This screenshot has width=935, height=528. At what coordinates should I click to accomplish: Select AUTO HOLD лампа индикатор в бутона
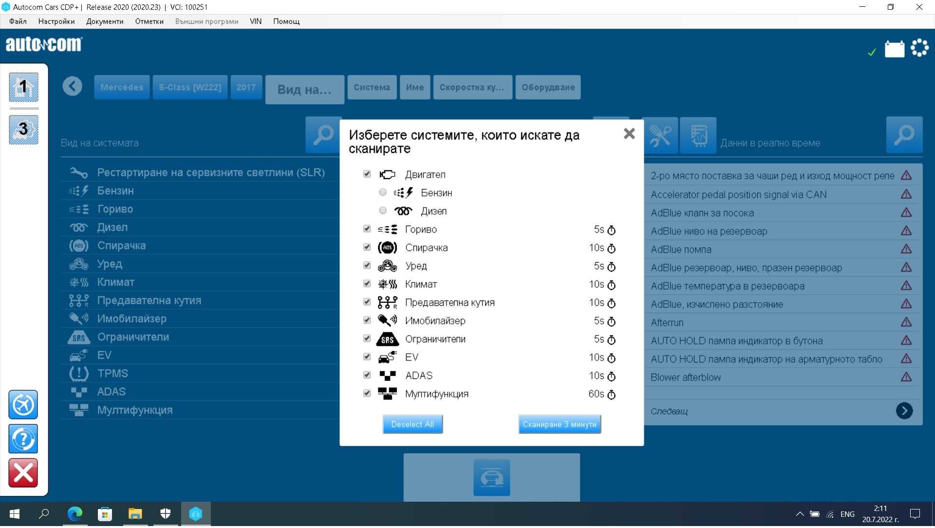click(x=783, y=341)
